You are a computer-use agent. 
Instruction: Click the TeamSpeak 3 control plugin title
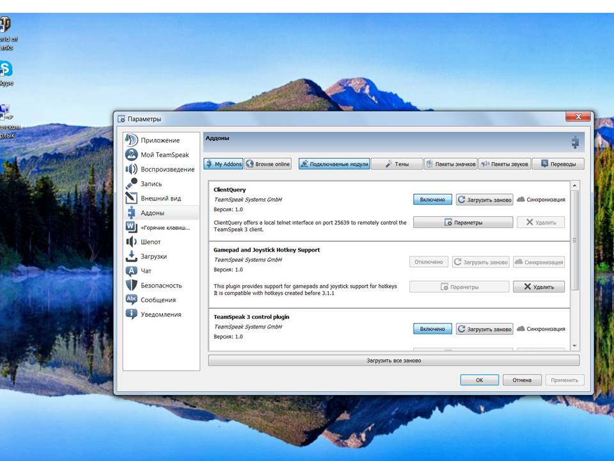pyautogui.click(x=251, y=317)
